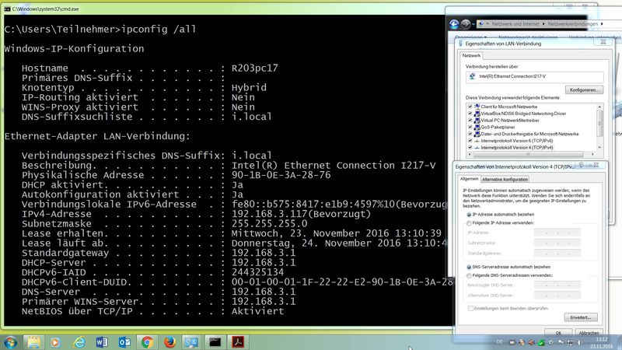Viewport: 622px width, 350px height.
Task: Click the elements list scroll-right arrow
Action: 592,154
